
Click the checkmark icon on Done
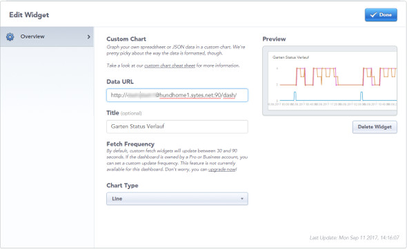(x=373, y=15)
